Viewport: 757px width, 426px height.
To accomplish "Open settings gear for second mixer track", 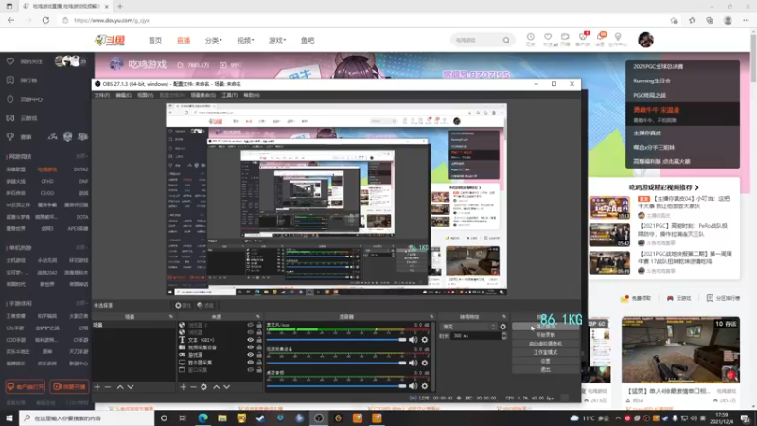I will coord(425,363).
